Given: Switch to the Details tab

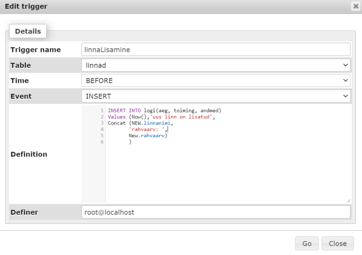Looking at the screenshot, I should pyautogui.click(x=28, y=31).
